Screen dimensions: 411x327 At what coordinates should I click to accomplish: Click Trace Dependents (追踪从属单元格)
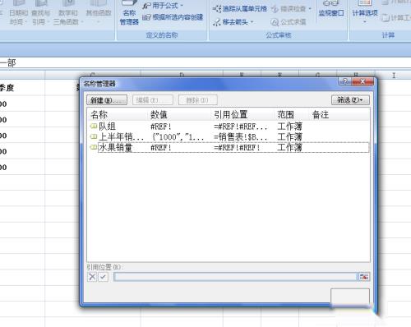coord(240,9)
